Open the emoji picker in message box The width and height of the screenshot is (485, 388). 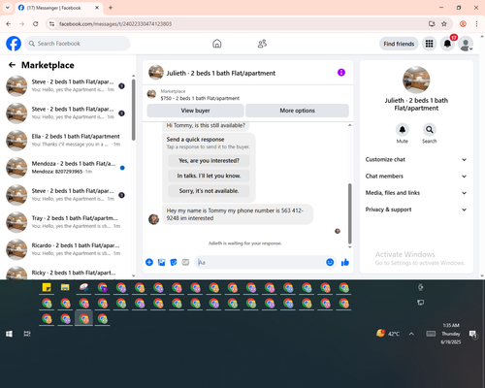point(330,262)
